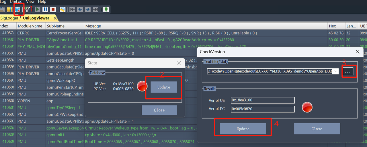This screenshot has width=367, height=147.
Task: Go to previous entry with left arrow
Action: point(80,9)
